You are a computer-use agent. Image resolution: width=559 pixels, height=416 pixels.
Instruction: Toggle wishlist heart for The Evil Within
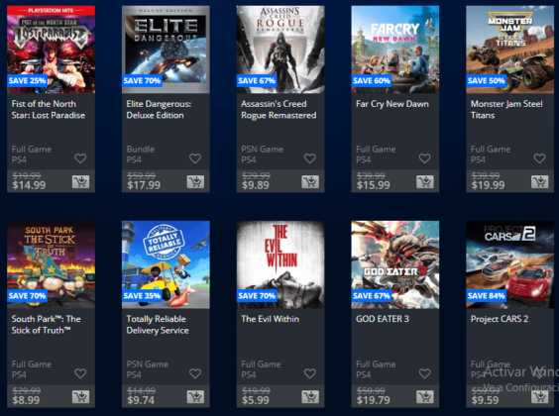(310, 373)
